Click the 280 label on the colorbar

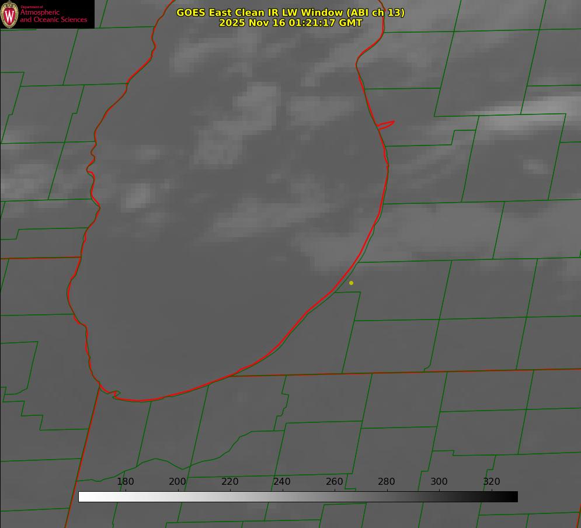point(387,482)
